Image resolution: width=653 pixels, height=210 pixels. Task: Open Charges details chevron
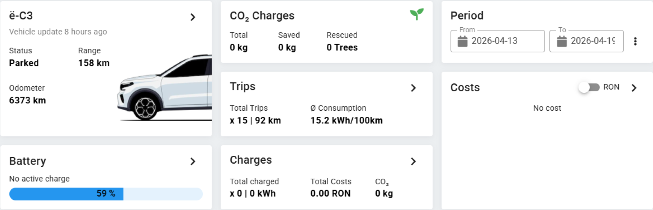tap(413, 162)
